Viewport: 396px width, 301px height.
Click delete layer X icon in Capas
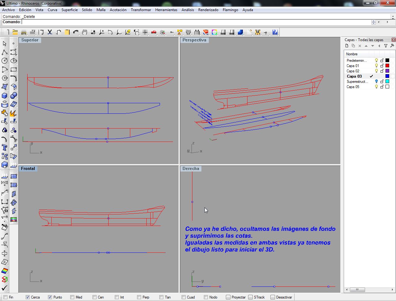(x=360, y=46)
